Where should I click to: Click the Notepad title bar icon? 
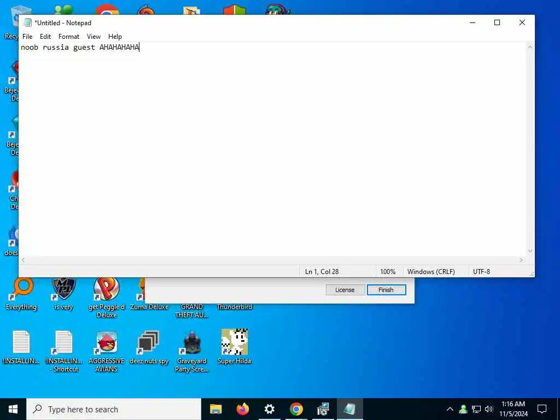click(x=27, y=22)
